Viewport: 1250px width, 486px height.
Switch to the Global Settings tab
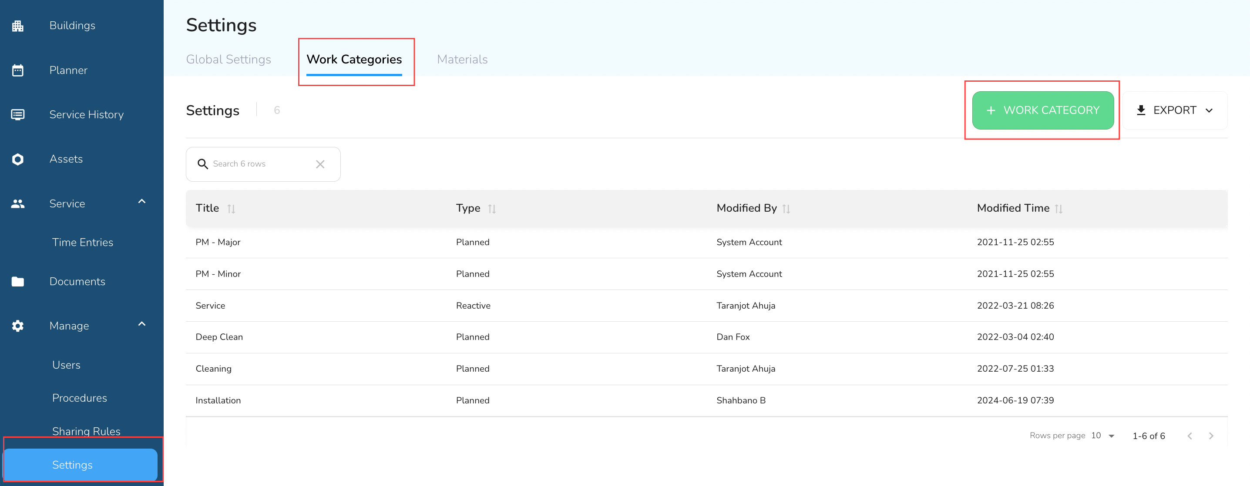228,60
